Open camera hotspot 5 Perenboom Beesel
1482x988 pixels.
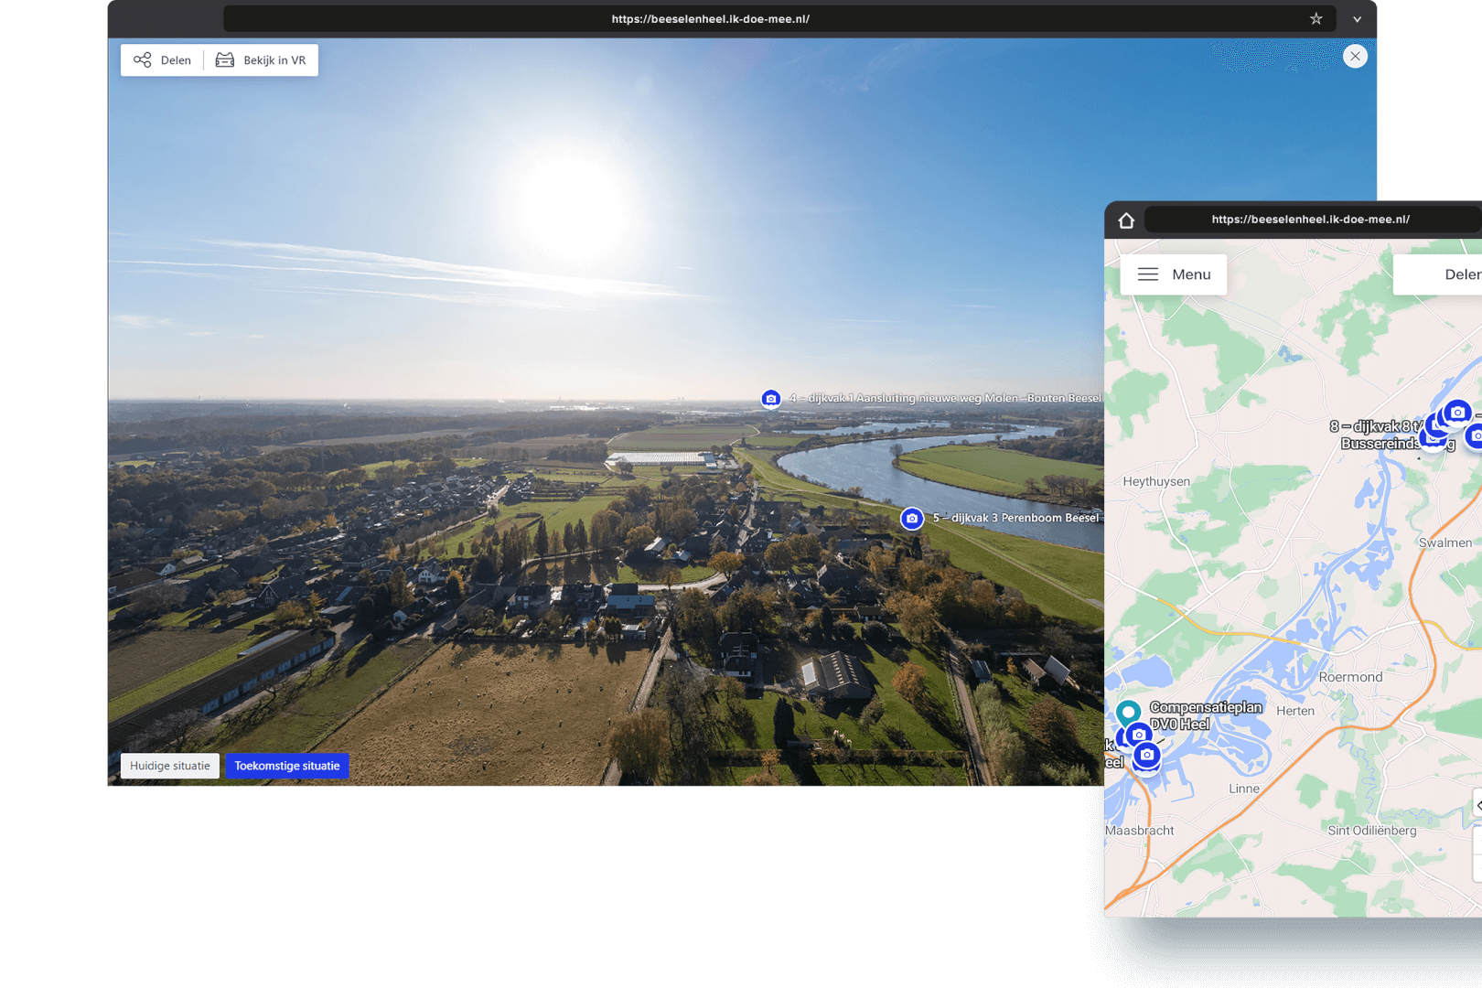(911, 519)
